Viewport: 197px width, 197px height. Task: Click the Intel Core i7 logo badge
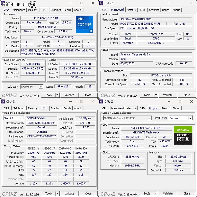[84, 25]
